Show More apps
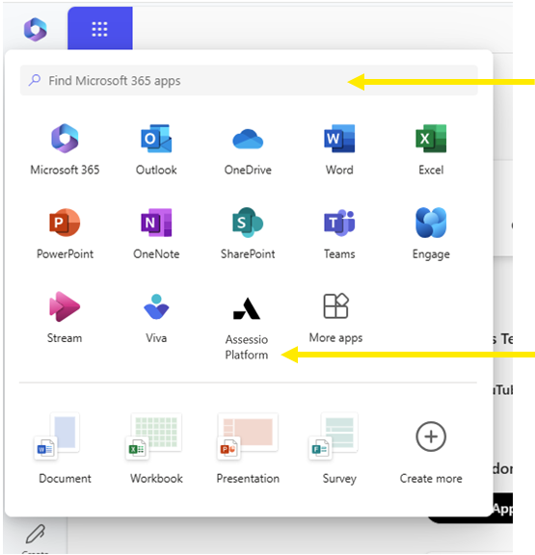 coord(335,318)
